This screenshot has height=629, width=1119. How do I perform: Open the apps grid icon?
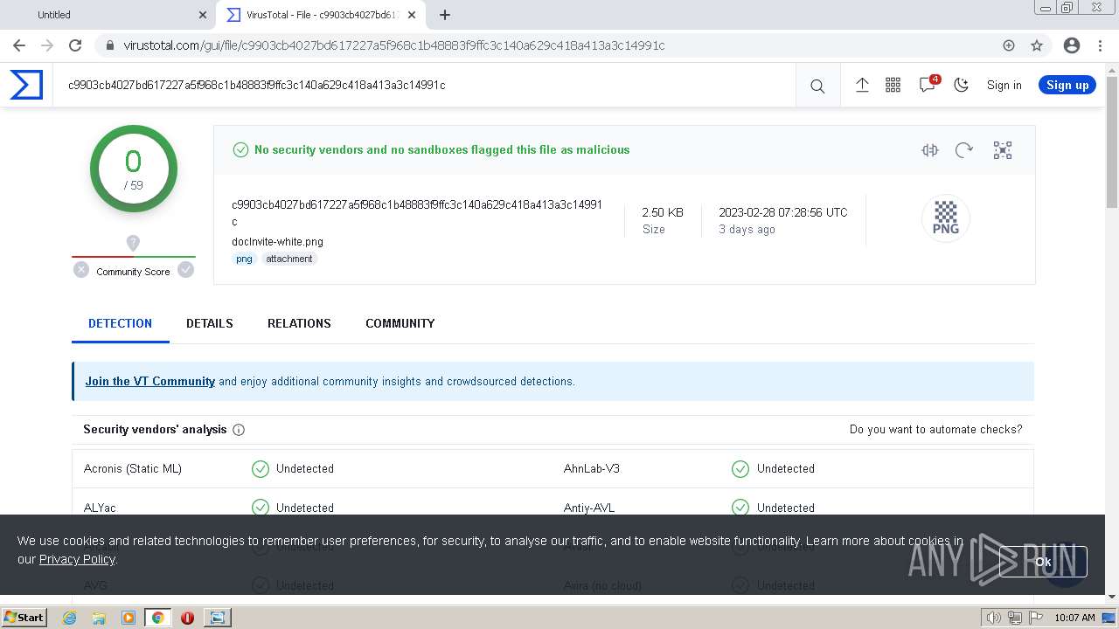pos(893,85)
